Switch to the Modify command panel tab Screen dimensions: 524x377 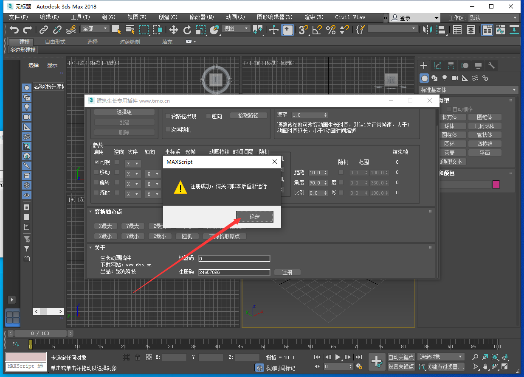(437, 65)
